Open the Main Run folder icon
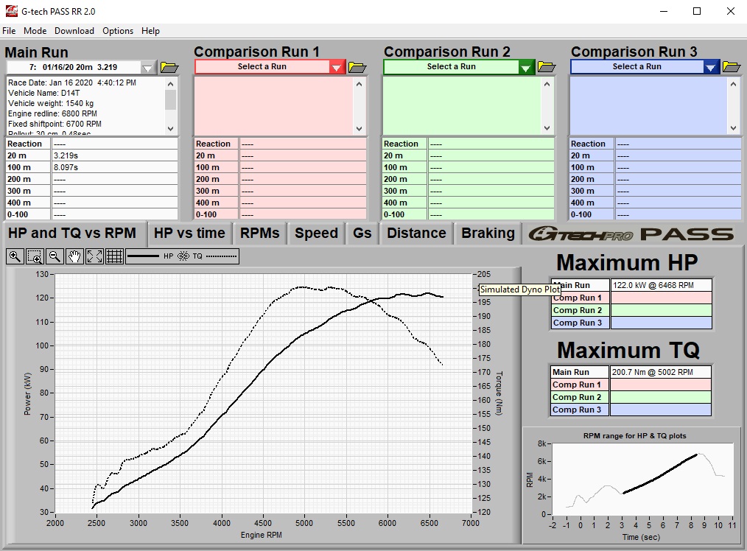 (169, 67)
